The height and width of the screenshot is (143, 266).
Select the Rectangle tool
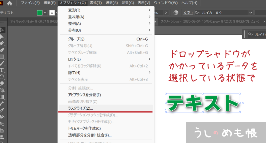(2, 57)
